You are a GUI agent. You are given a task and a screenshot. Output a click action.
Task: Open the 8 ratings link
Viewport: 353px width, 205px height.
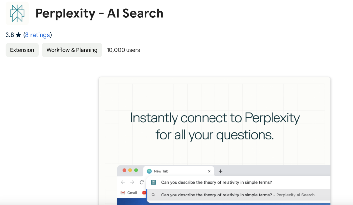(38, 35)
